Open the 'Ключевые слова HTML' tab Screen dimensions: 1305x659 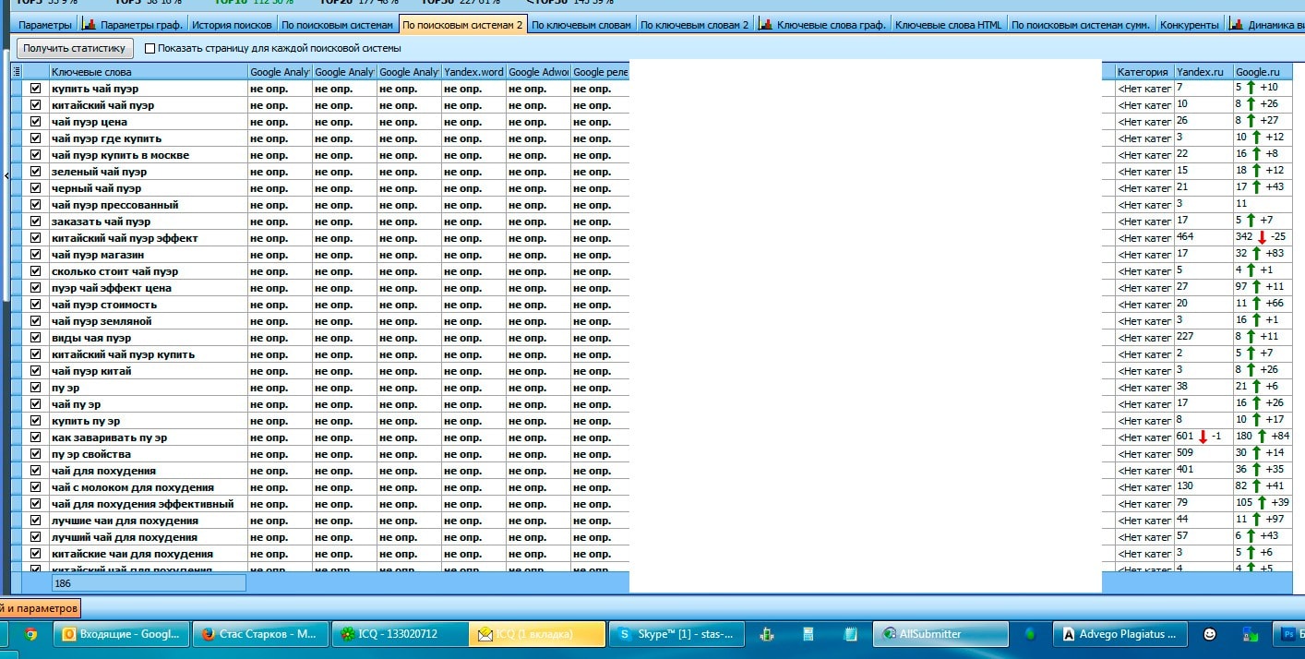(x=948, y=25)
